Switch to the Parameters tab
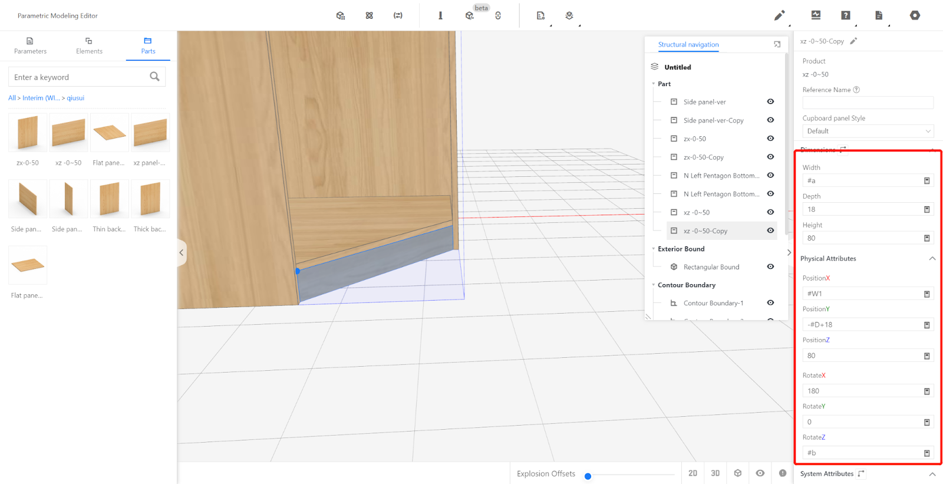943x484 pixels. (30, 45)
